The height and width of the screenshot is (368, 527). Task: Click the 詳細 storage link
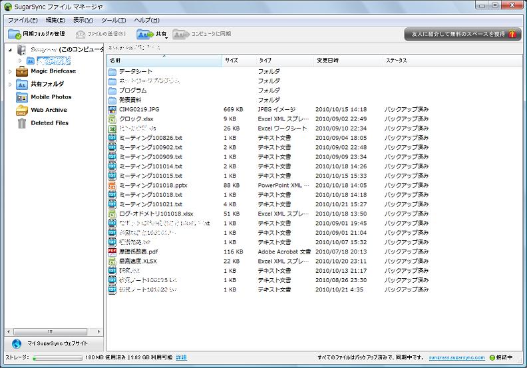[181, 357]
